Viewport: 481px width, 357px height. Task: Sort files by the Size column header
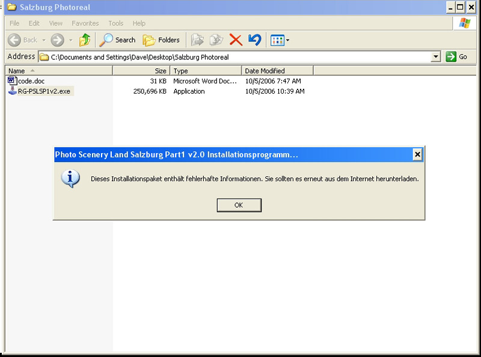(141, 71)
